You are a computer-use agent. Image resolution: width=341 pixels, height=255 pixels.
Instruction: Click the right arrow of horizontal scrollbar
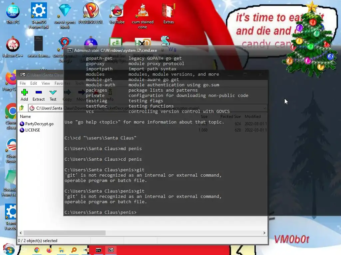tap(264, 233)
